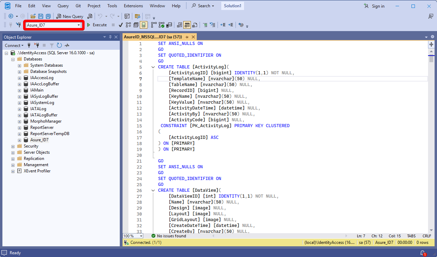Screen dimensions: 437x257
Task: Expand the Asure_ID7 database node
Action: [19, 140]
